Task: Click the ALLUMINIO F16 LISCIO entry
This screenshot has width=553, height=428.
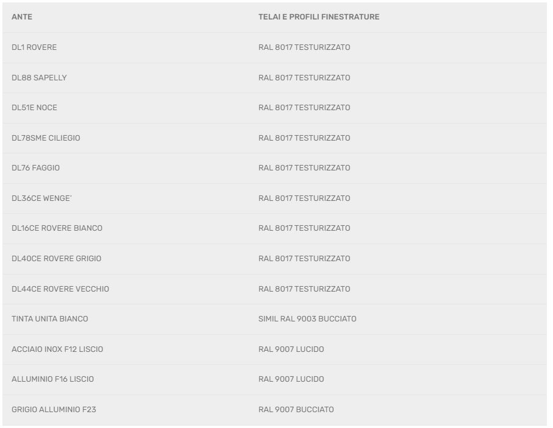Action: click(52, 379)
